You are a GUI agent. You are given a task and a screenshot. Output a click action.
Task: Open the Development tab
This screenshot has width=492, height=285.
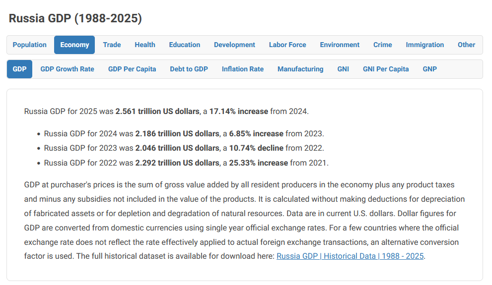[234, 45]
